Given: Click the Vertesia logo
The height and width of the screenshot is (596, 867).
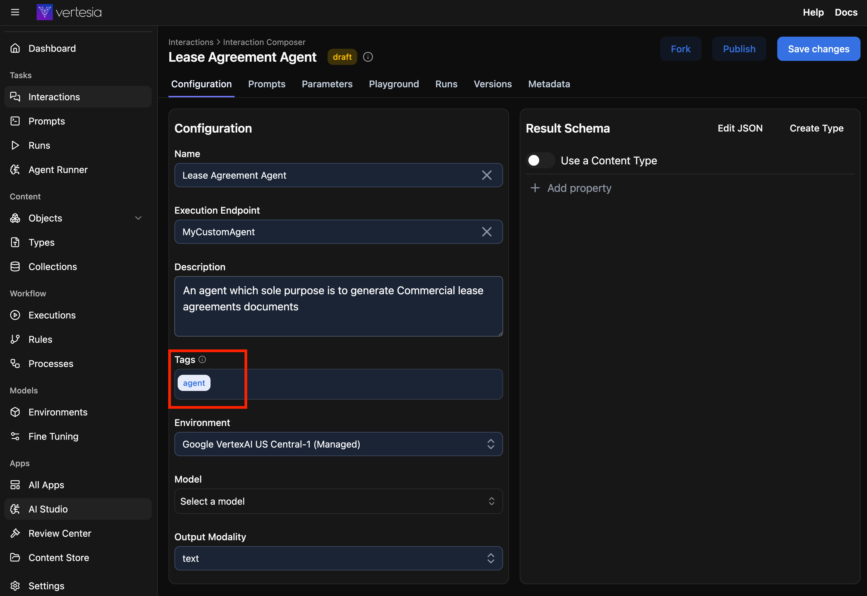Looking at the screenshot, I should tap(69, 12).
